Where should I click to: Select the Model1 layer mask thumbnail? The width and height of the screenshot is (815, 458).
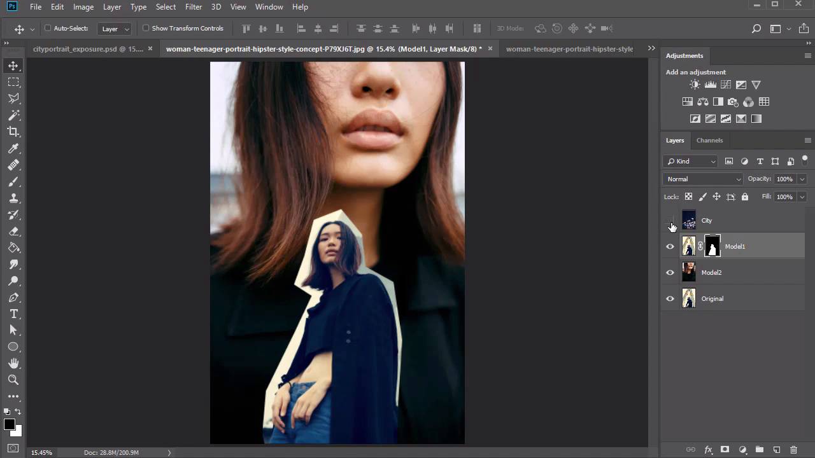(x=712, y=247)
